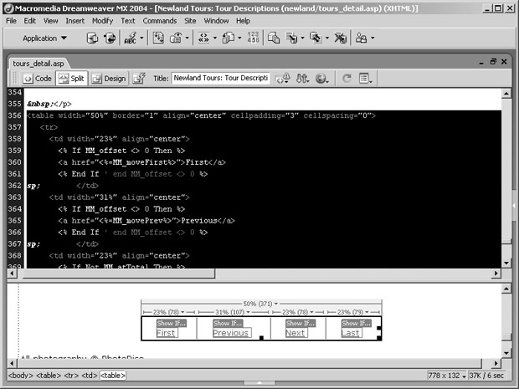Expand the Dynamic Data dropdown arrow
Viewport: 519px width, 389px height.
141,38
